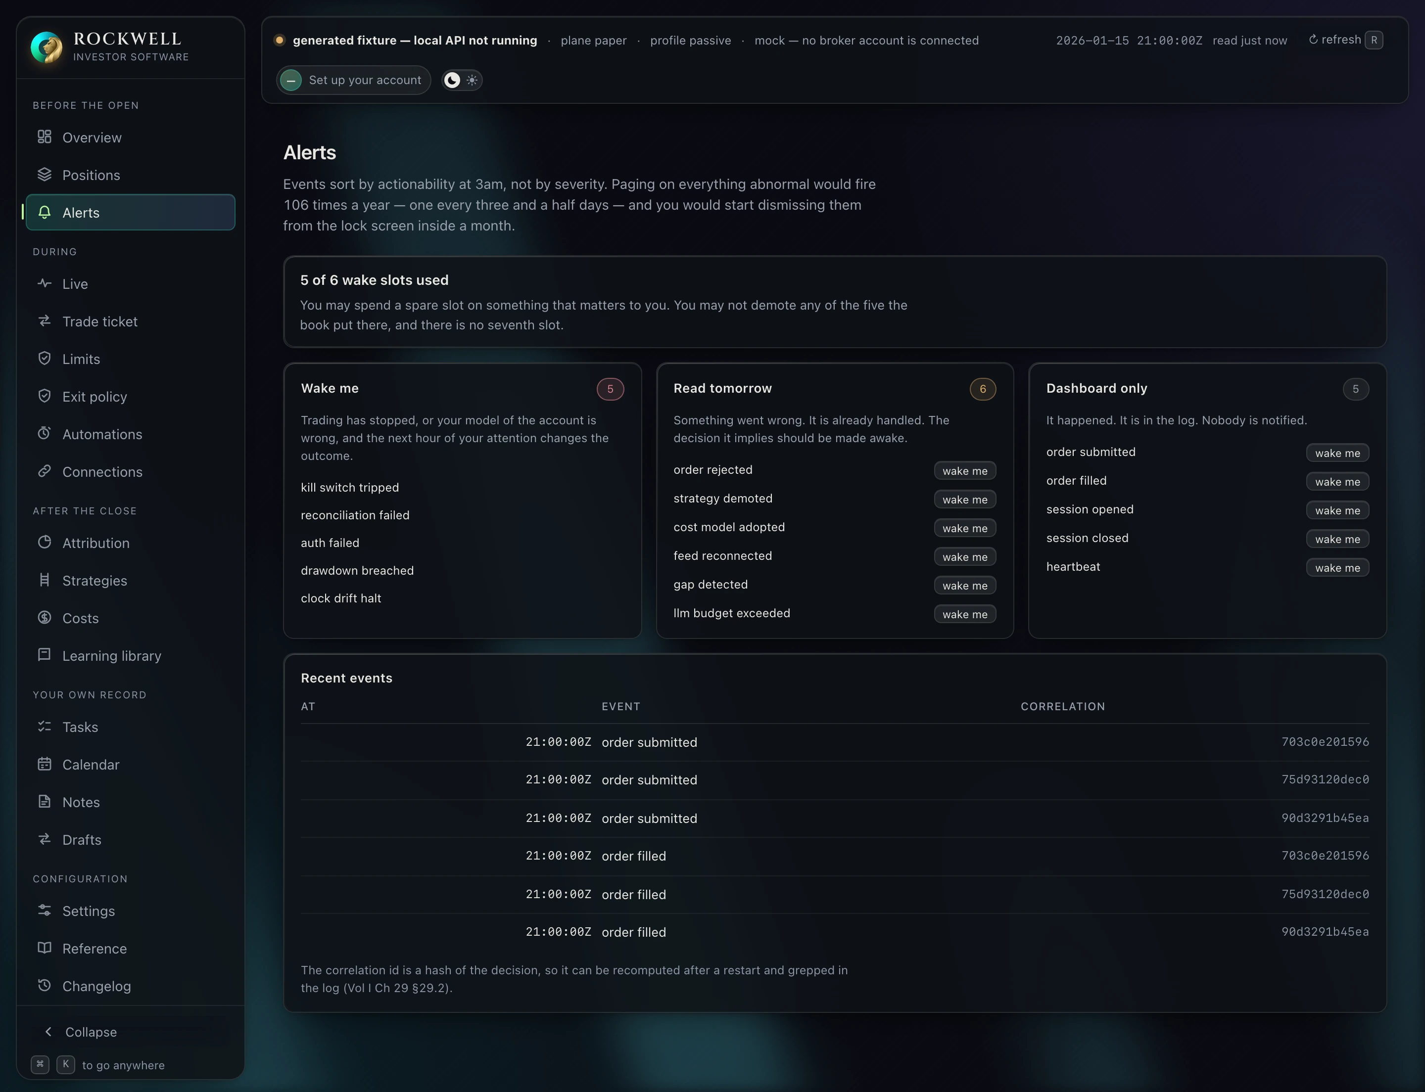The height and width of the screenshot is (1092, 1425).
Task: Set feed reconnected to wake me
Action: [x=964, y=557]
